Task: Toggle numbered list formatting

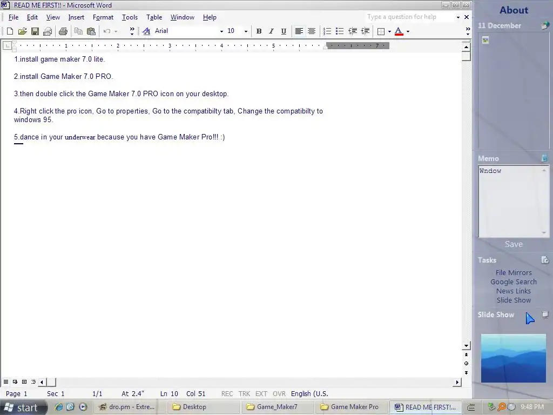Action: (x=327, y=31)
